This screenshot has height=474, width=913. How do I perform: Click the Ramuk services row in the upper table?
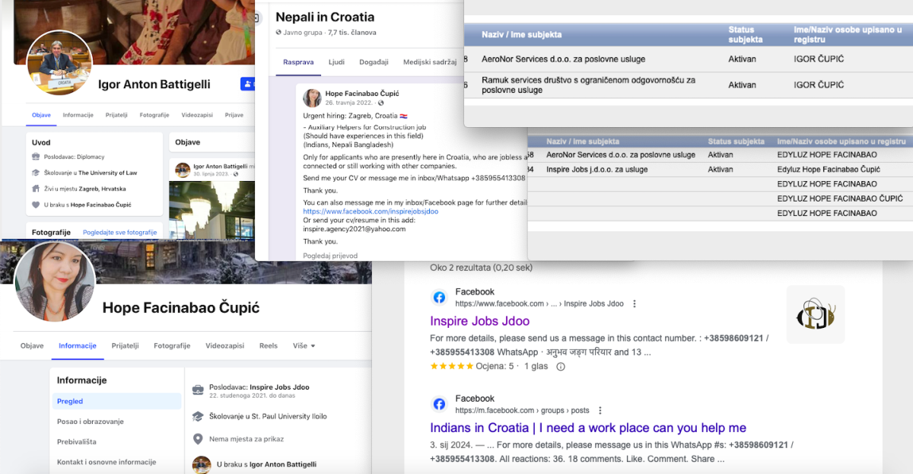(689, 84)
